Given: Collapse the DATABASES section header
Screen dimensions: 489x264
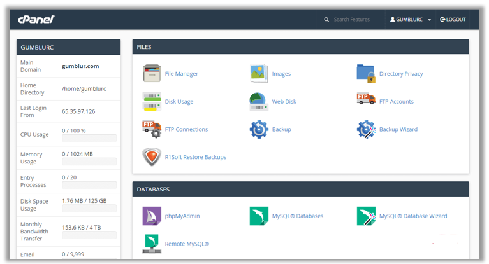Looking at the screenshot, I should pyautogui.click(x=301, y=190).
